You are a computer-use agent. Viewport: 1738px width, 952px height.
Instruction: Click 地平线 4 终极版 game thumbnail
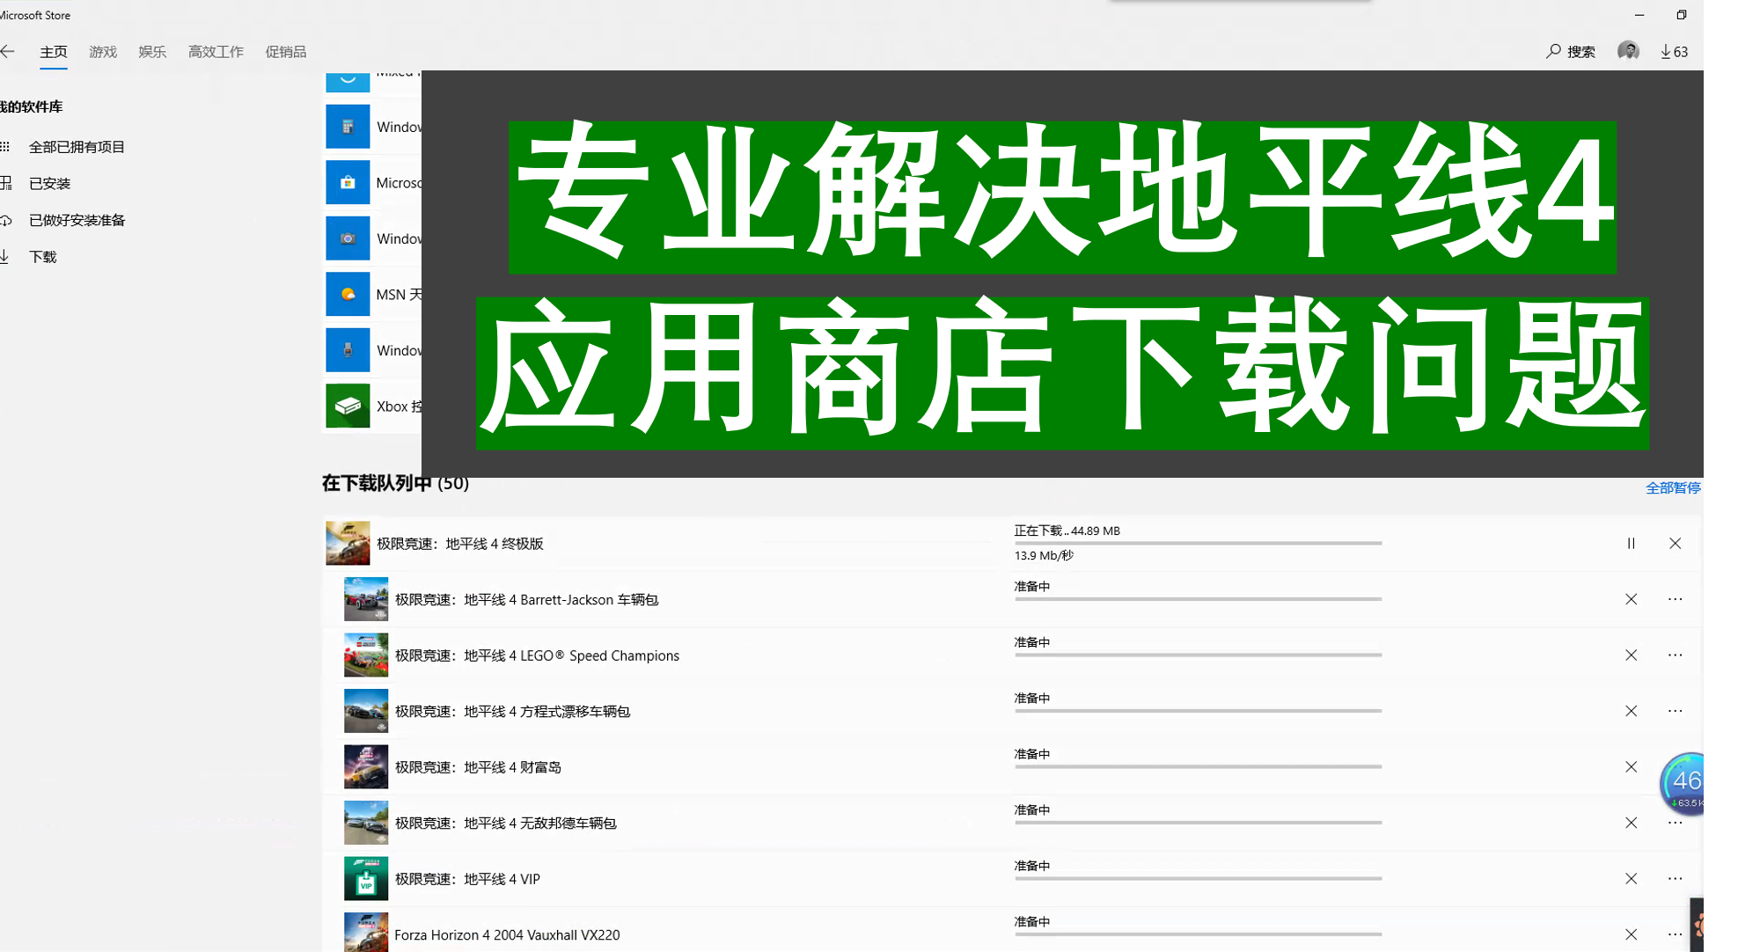tap(348, 543)
